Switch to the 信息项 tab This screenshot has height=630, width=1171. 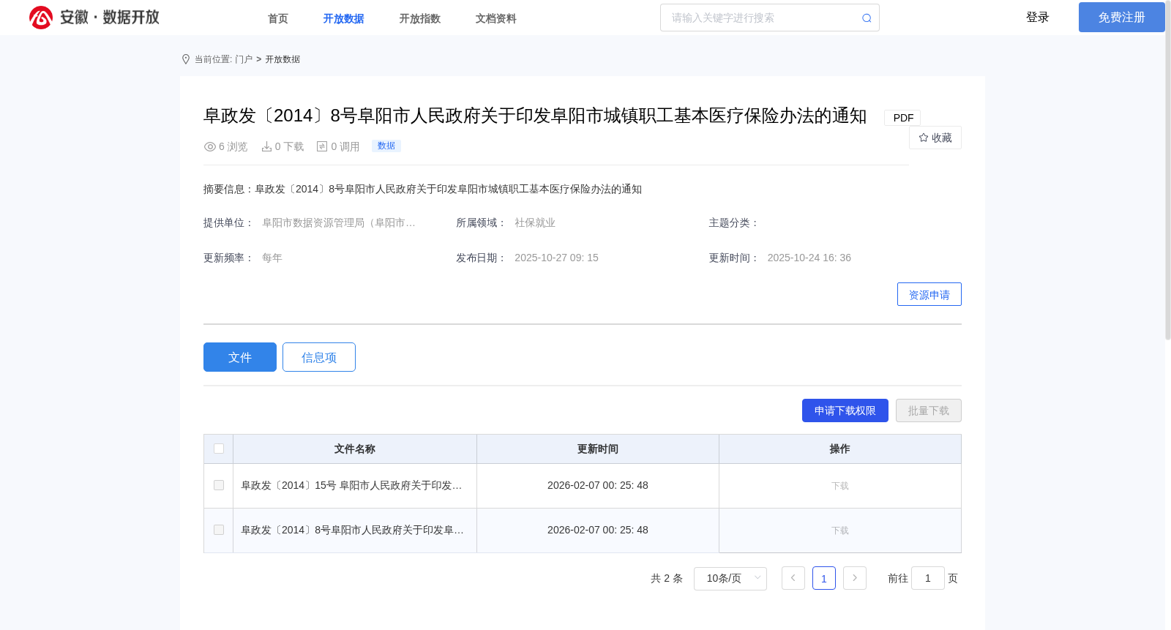(x=319, y=357)
